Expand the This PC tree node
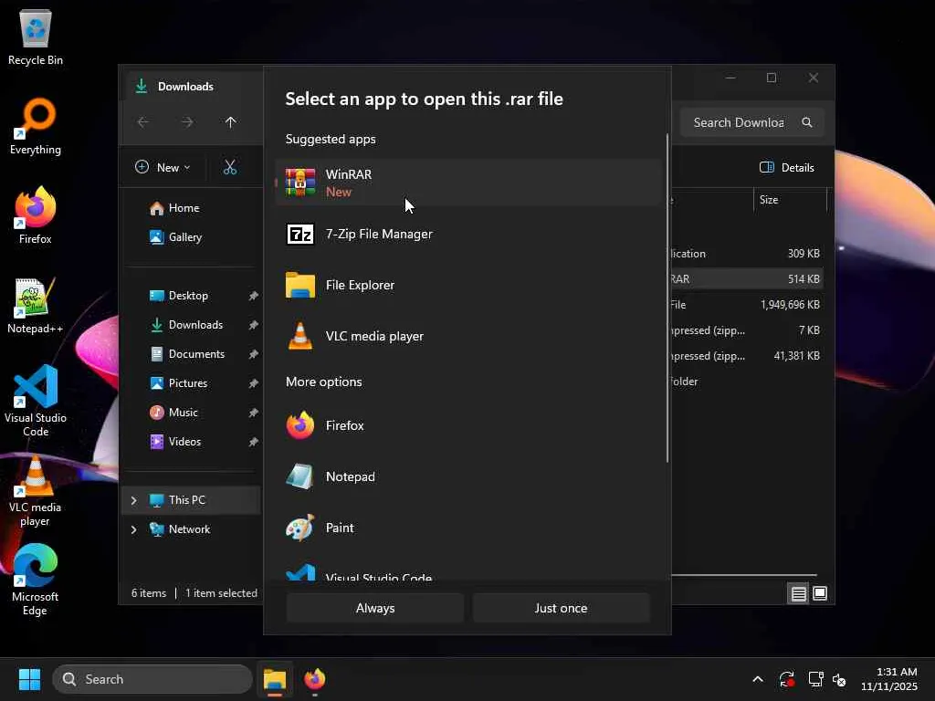The image size is (935, 701). tap(133, 500)
